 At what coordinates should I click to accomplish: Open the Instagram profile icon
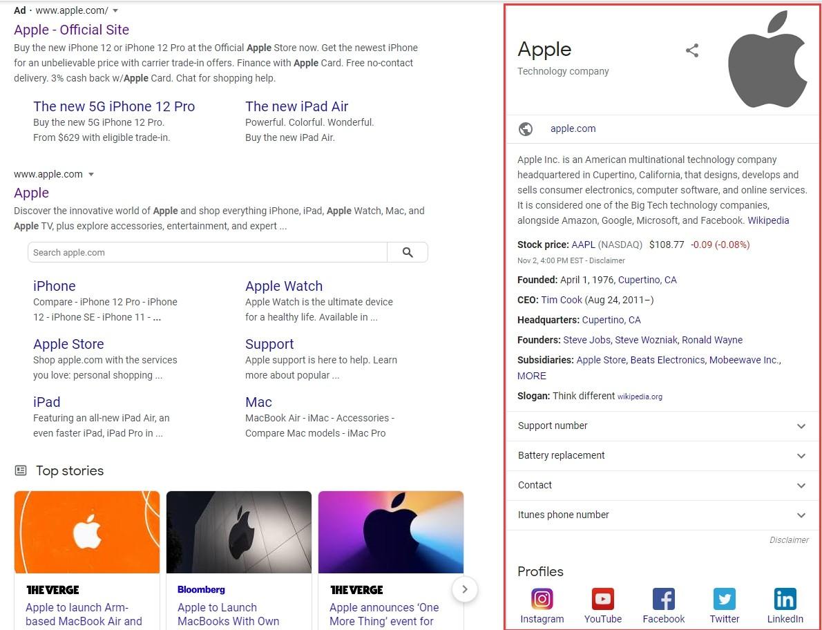tap(542, 598)
